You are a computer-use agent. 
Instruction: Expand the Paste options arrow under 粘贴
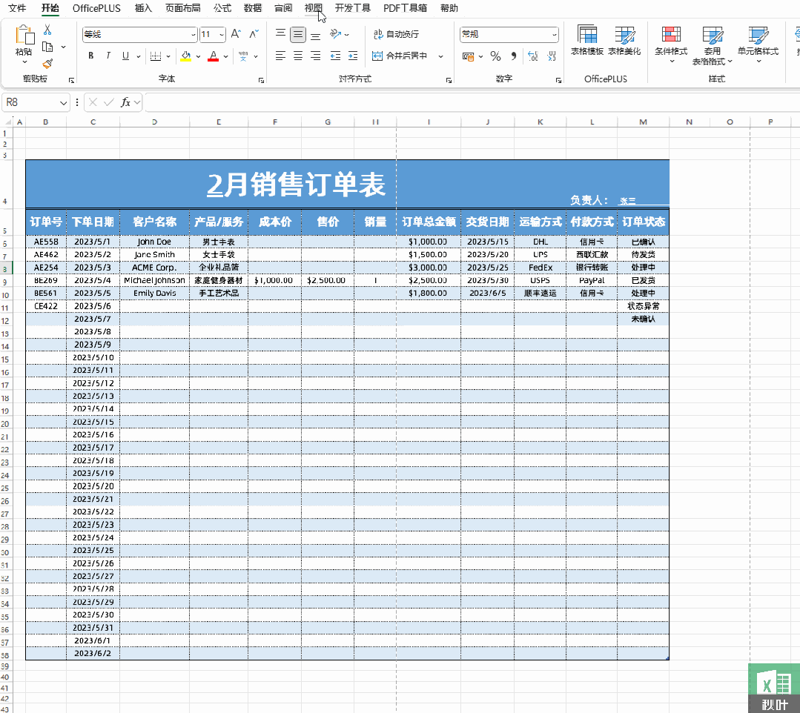tap(24, 62)
